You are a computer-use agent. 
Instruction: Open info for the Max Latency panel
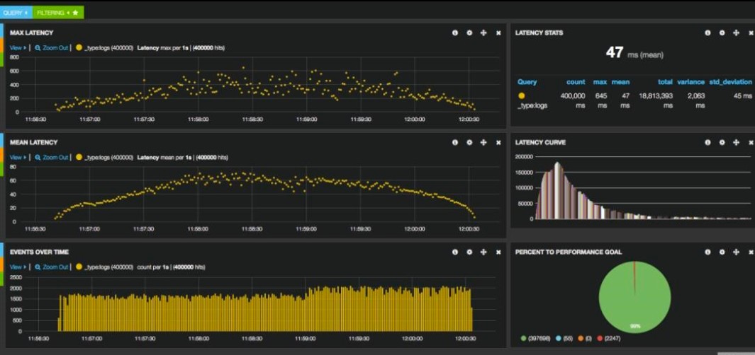click(455, 33)
